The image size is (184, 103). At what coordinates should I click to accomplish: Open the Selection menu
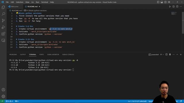pyautogui.click(x=20, y=2)
